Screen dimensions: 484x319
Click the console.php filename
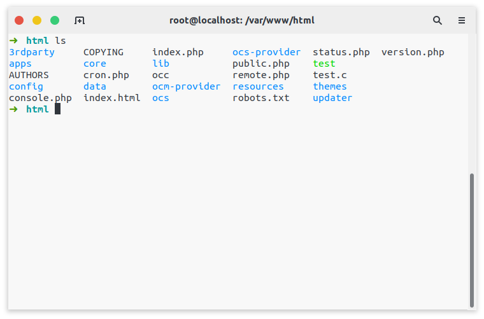40,98
